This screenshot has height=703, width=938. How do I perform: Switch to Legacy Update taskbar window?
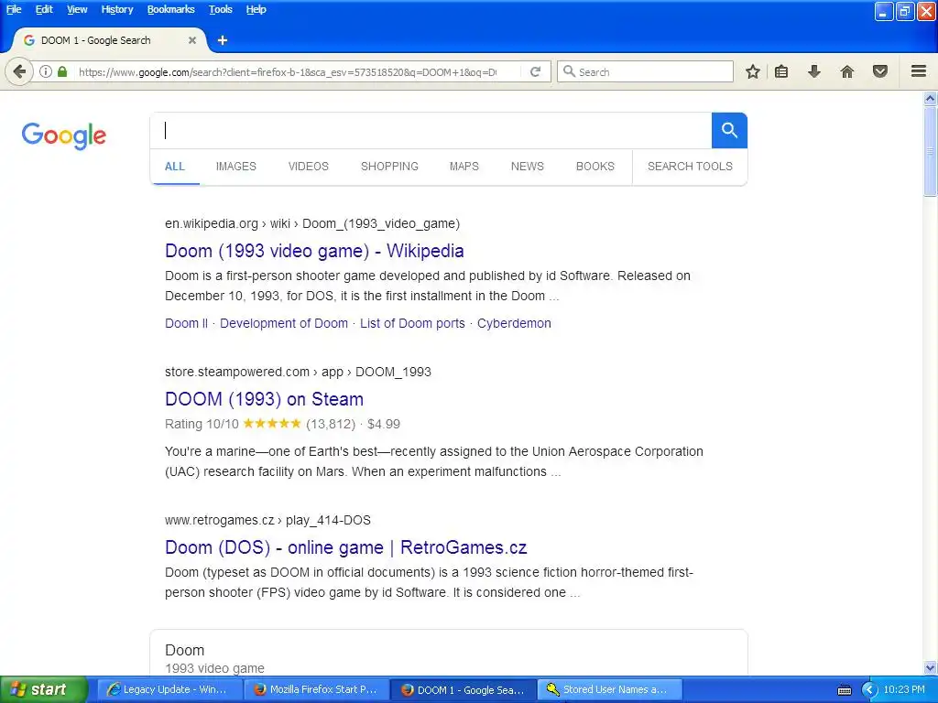pos(169,690)
